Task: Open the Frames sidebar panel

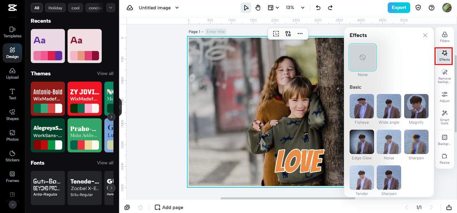Action: (x=12, y=177)
